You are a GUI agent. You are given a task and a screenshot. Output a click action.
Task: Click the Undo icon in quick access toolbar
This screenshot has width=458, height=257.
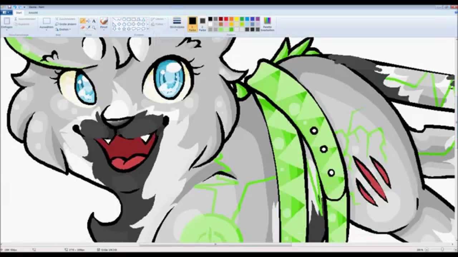15,7
